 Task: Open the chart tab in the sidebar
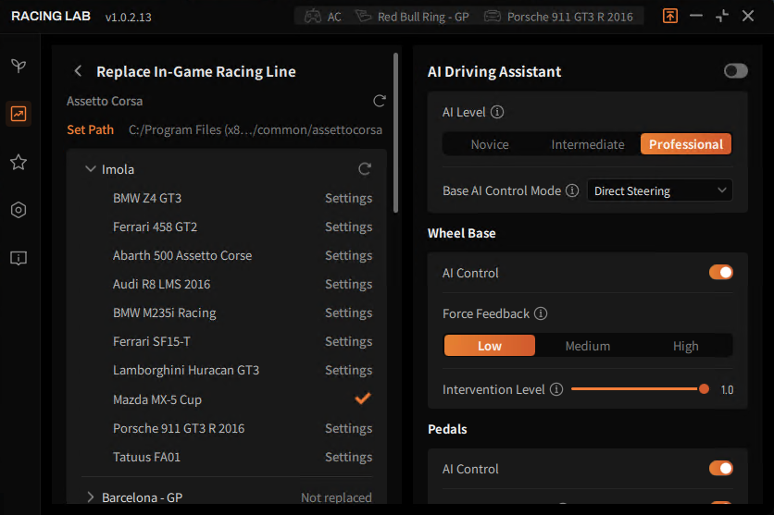[19, 114]
